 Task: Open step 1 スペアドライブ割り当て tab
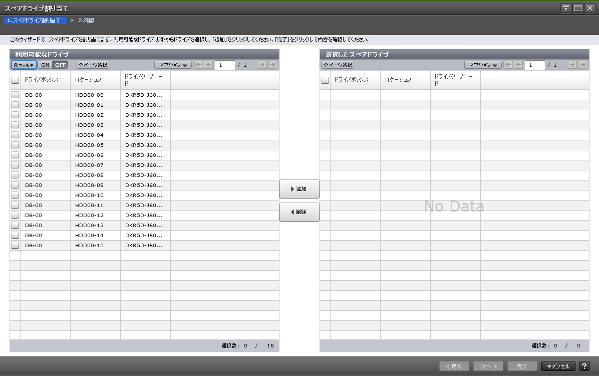[x=35, y=20]
